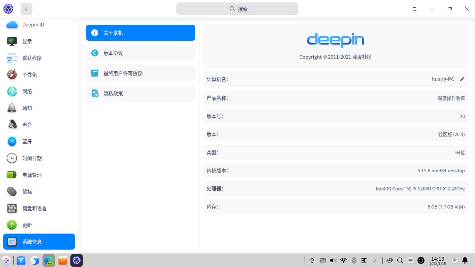
Task: Select 更新 in the settings sidebar
Action: point(27,225)
